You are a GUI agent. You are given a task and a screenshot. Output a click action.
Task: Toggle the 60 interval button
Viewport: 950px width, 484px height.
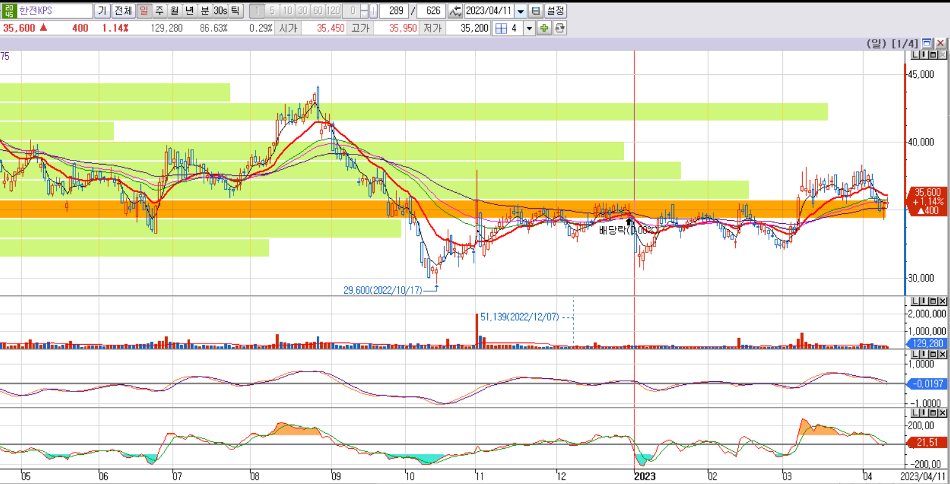(318, 11)
